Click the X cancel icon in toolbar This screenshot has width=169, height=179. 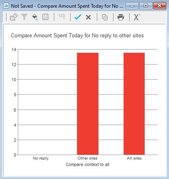pos(88,17)
